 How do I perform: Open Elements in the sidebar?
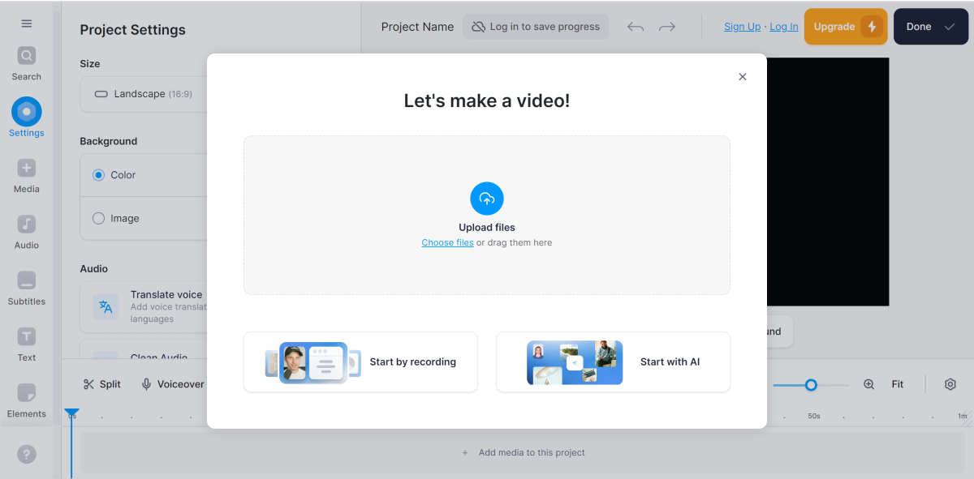26,400
